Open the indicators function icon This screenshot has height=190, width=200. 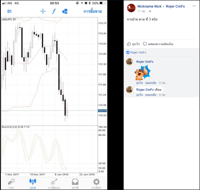pyautogui.click(x=54, y=11)
